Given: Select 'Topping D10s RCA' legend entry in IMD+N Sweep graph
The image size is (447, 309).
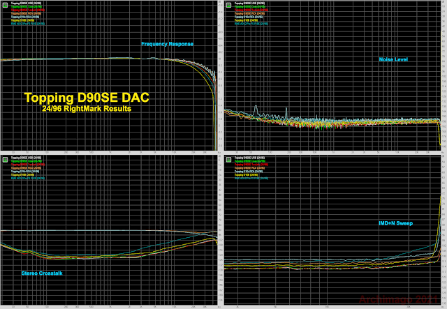Looking at the screenshot, I should point(249,172).
